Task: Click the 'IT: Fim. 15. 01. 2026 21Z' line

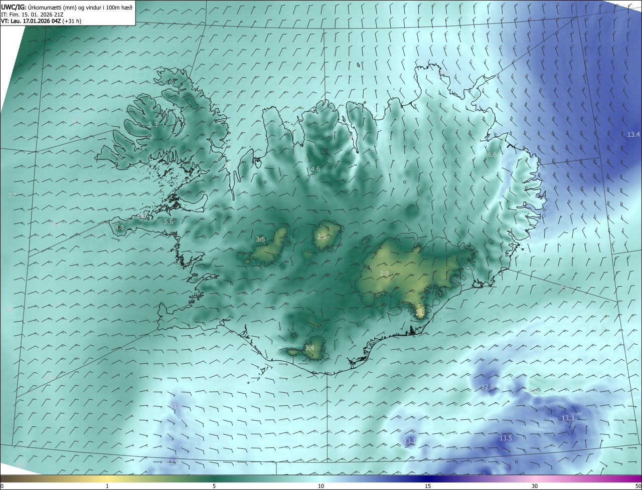Action: pos(32,15)
